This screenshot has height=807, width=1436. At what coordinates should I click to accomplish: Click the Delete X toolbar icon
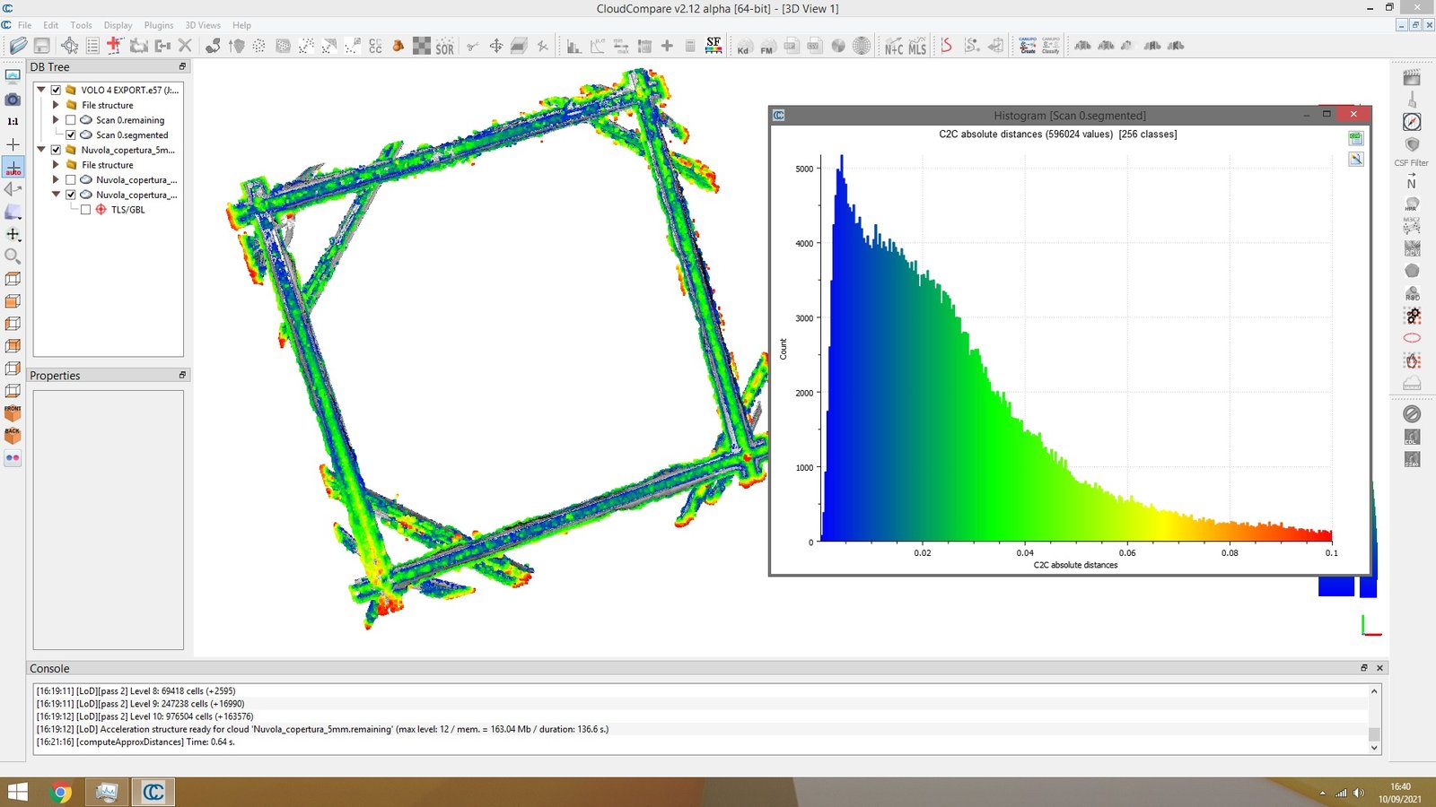click(x=185, y=46)
